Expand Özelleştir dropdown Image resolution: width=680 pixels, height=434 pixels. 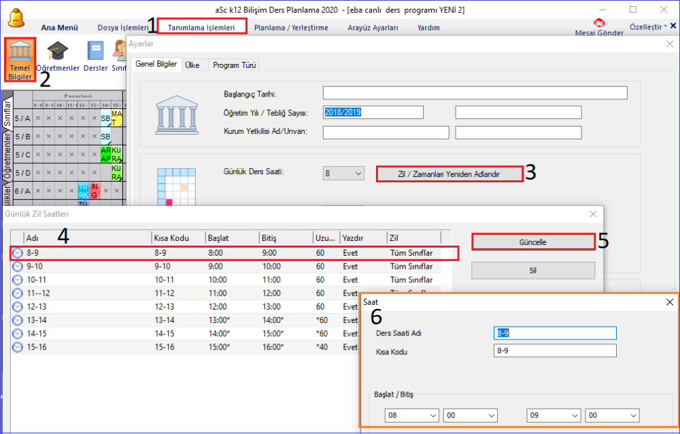[x=648, y=27]
